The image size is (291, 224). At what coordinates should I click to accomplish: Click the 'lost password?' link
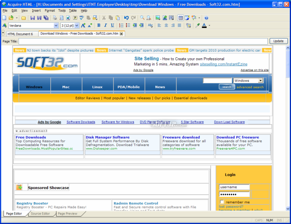click(231, 206)
